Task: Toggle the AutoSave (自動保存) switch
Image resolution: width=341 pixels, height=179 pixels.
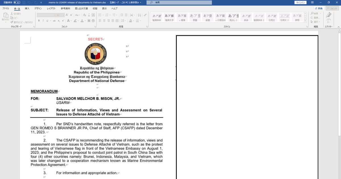Action: tap(16, 2)
